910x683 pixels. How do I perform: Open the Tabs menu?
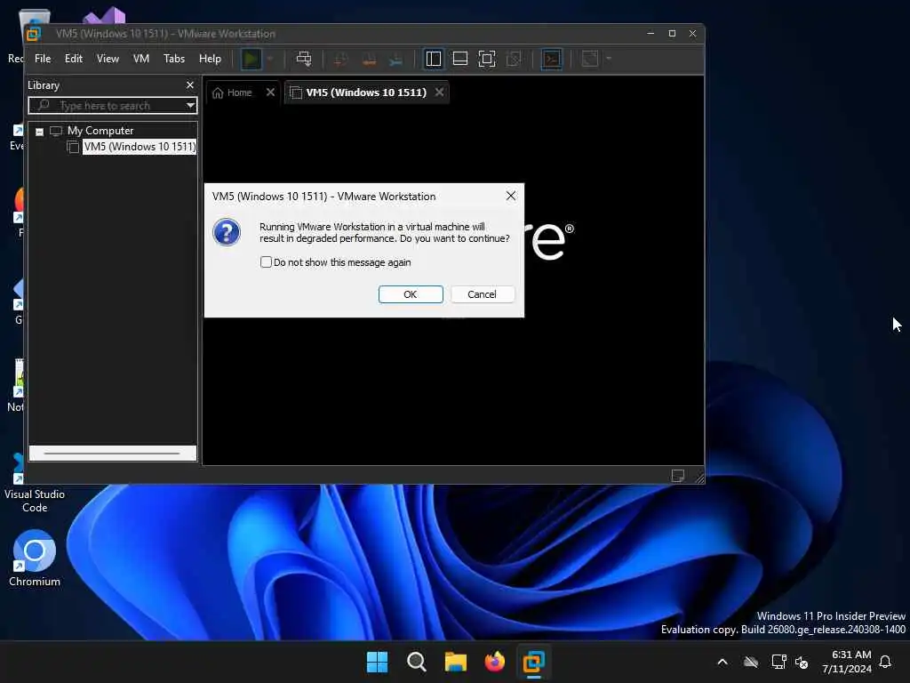tap(173, 59)
